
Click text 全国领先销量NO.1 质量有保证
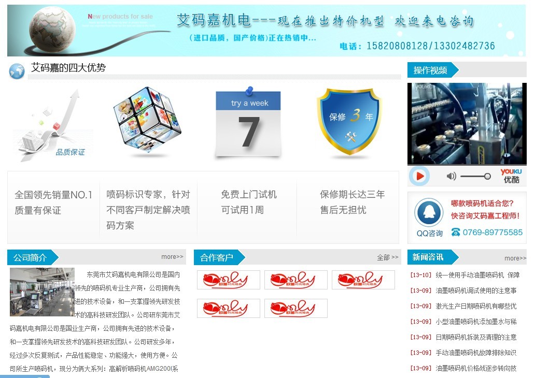point(53,202)
